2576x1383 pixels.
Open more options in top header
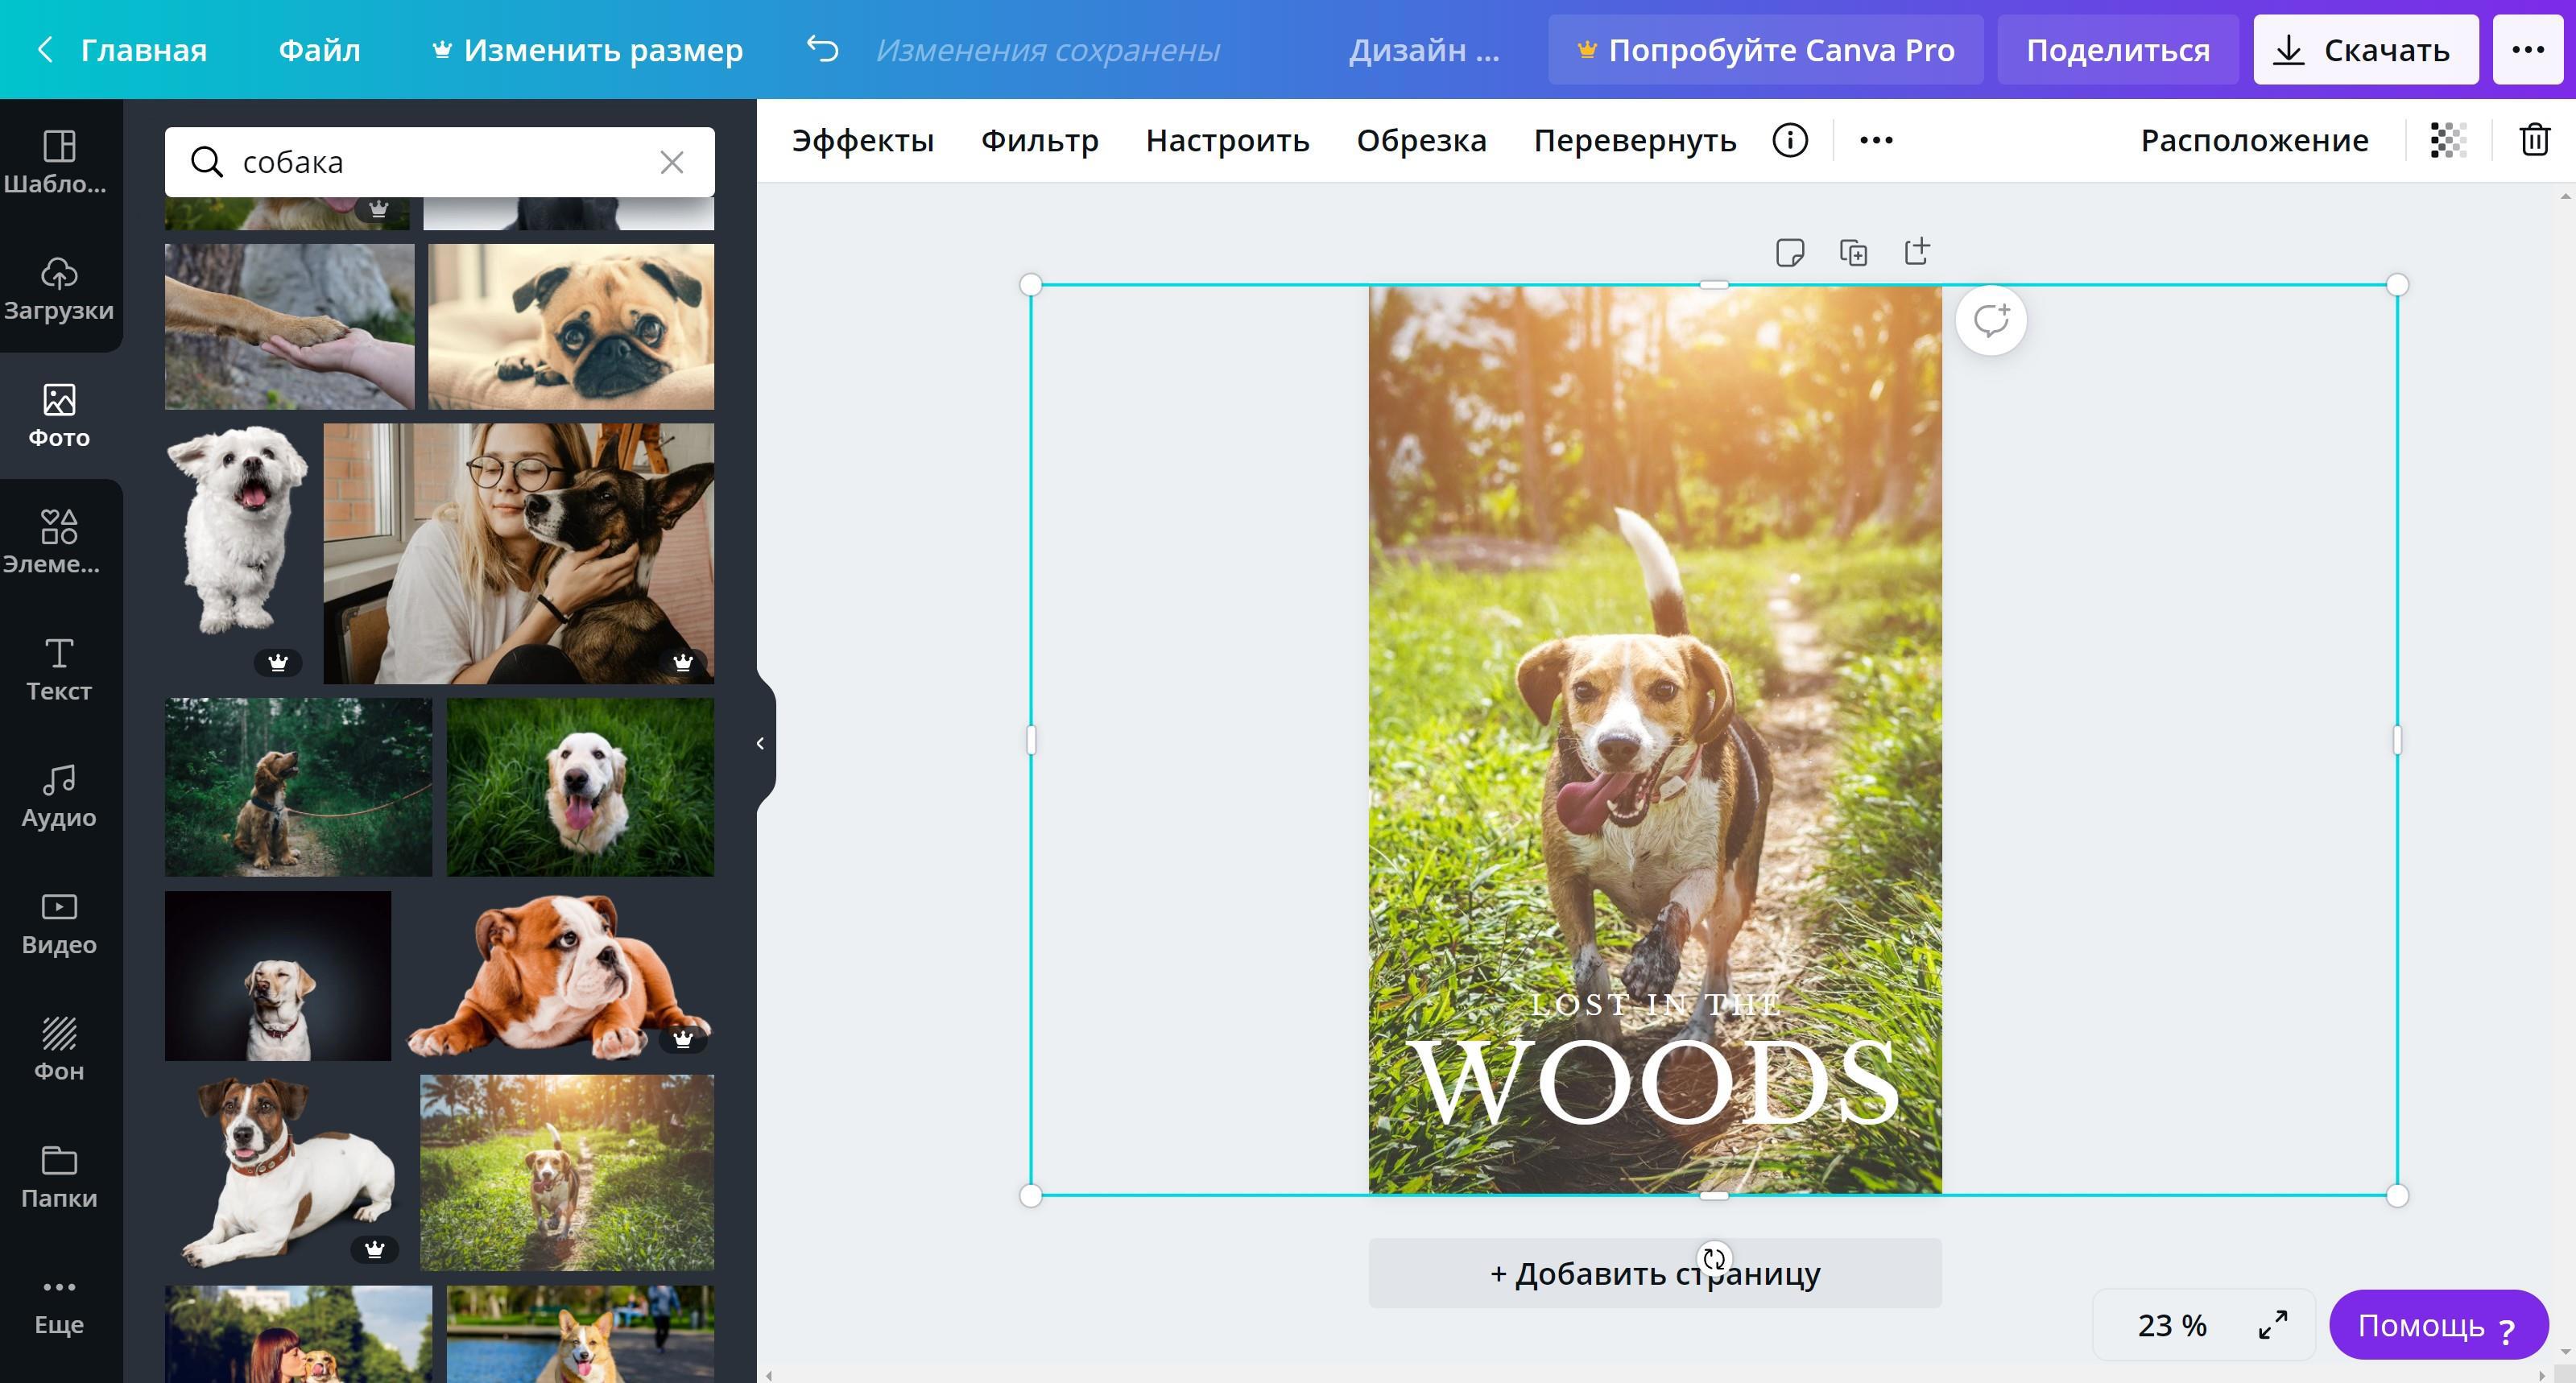pyautogui.click(x=2527, y=49)
